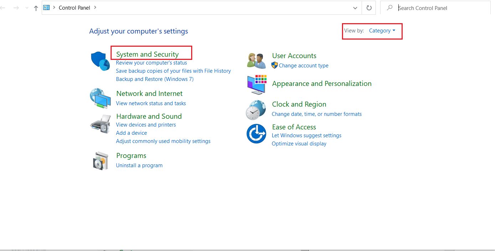This screenshot has height=251, width=495.
Task: Refresh the Control Panel view
Action: pos(369,8)
